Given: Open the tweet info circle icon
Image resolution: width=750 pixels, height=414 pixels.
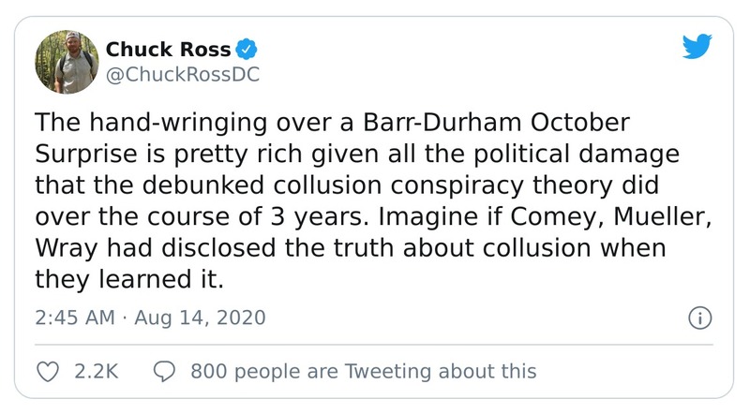Looking at the screenshot, I should tap(698, 318).
